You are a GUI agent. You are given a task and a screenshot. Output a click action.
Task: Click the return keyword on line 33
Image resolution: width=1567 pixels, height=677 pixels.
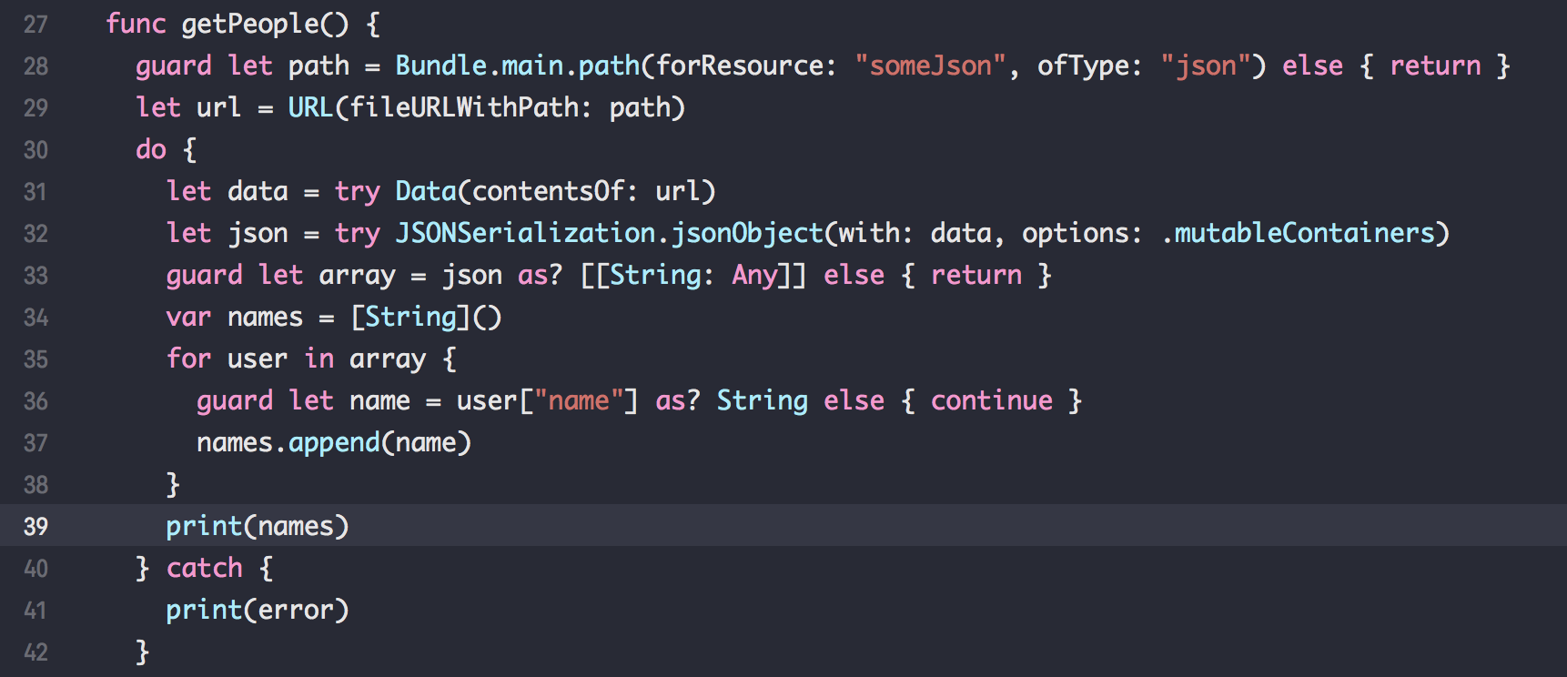pyautogui.click(x=976, y=276)
